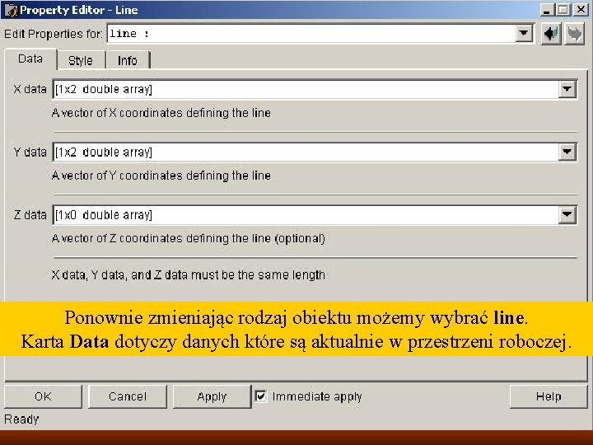Click the 'Edit Properties for:' label
The height and width of the screenshot is (445, 593).
click(54, 34)
